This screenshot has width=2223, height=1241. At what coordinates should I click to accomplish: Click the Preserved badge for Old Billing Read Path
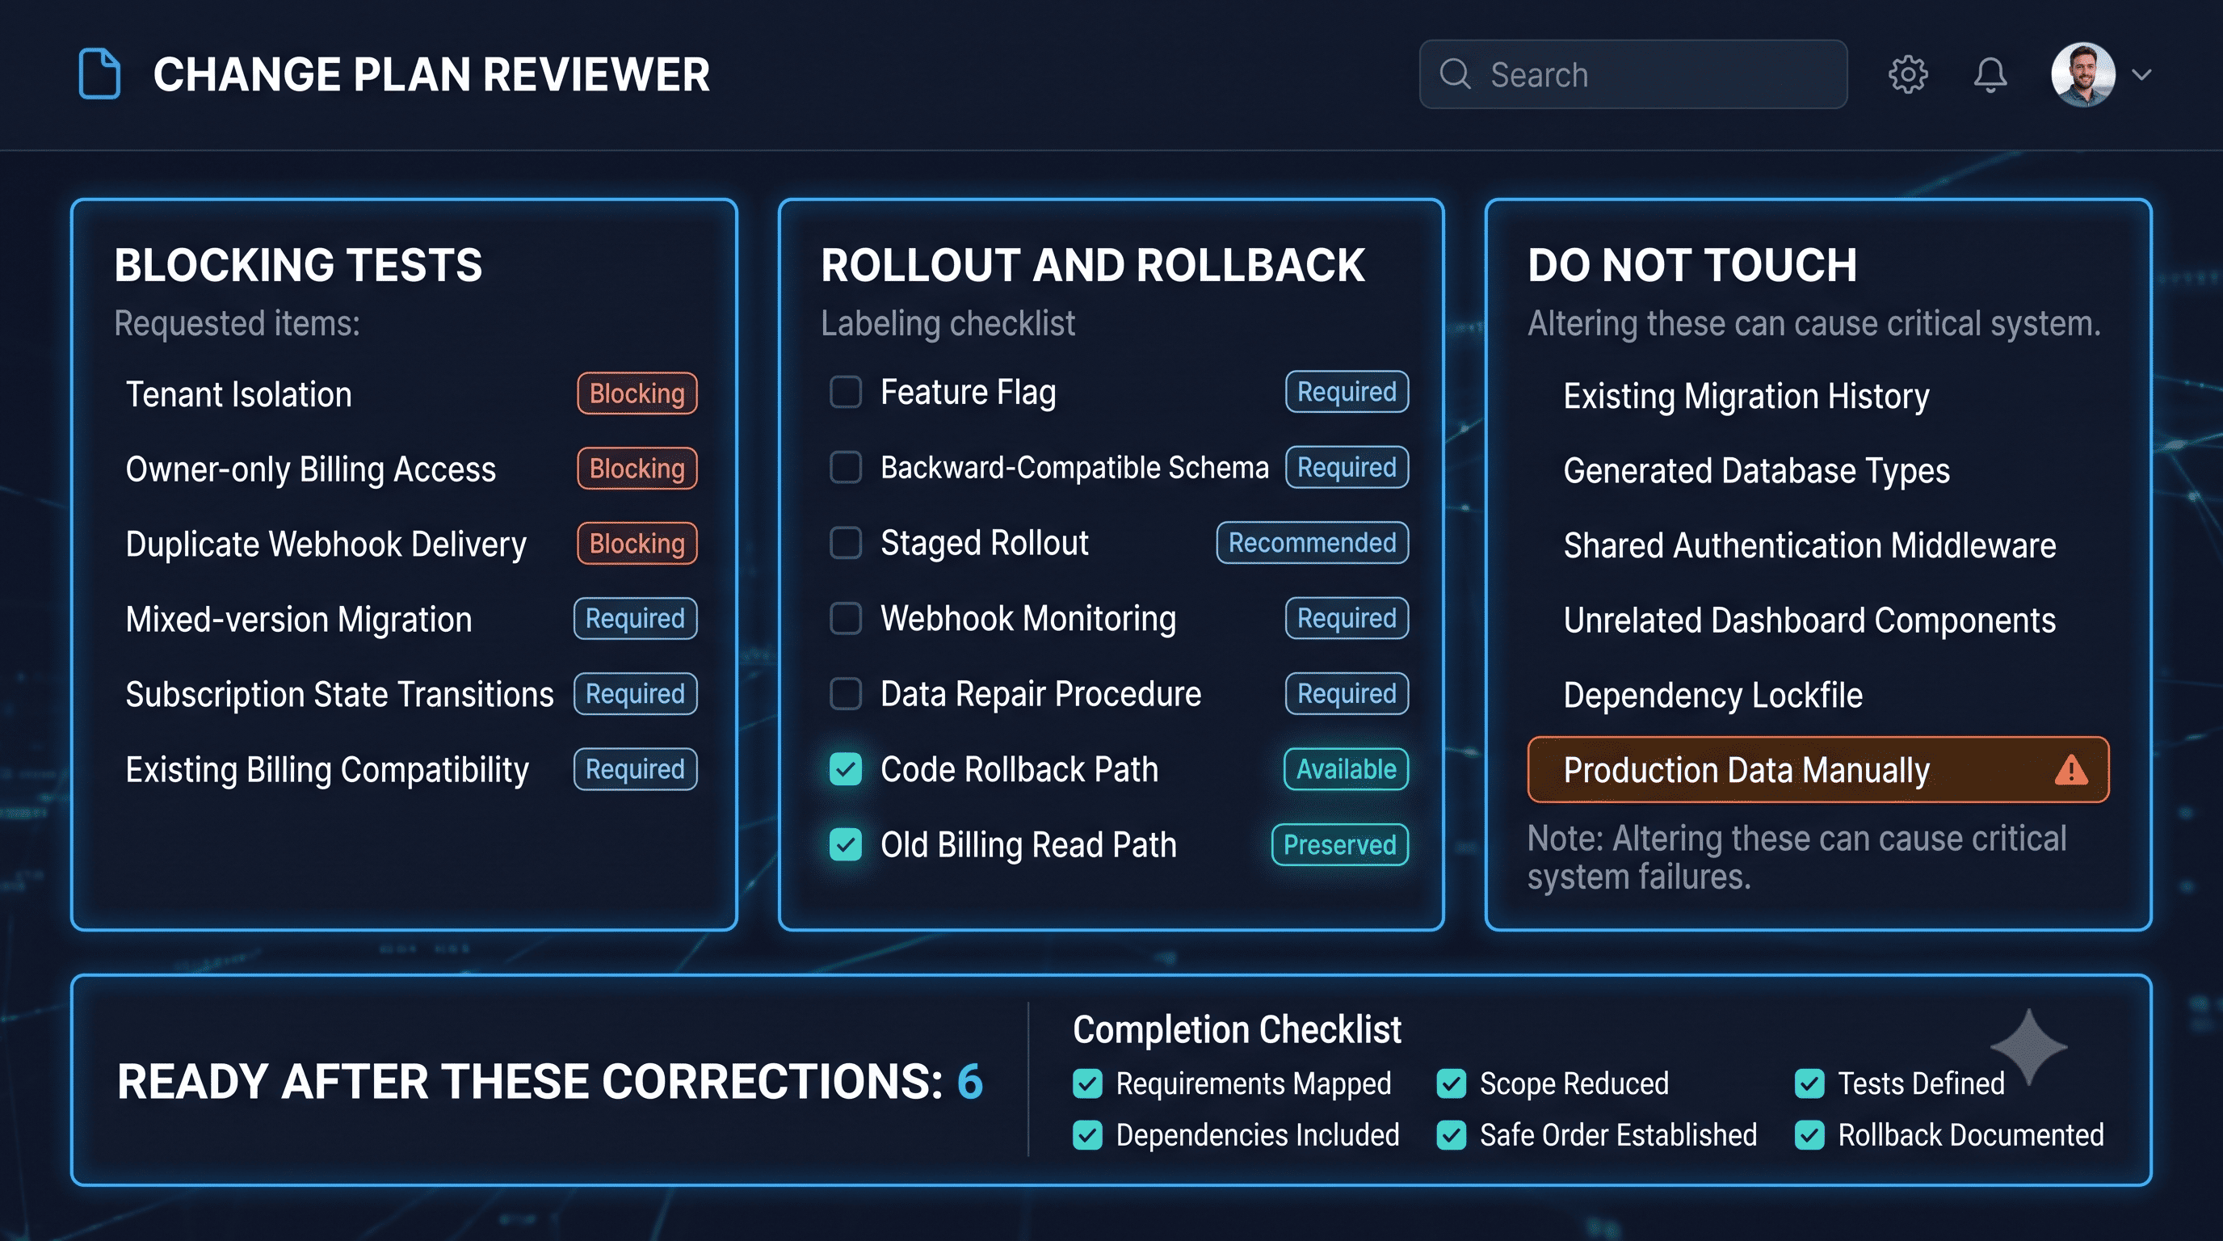[1340, 844]
